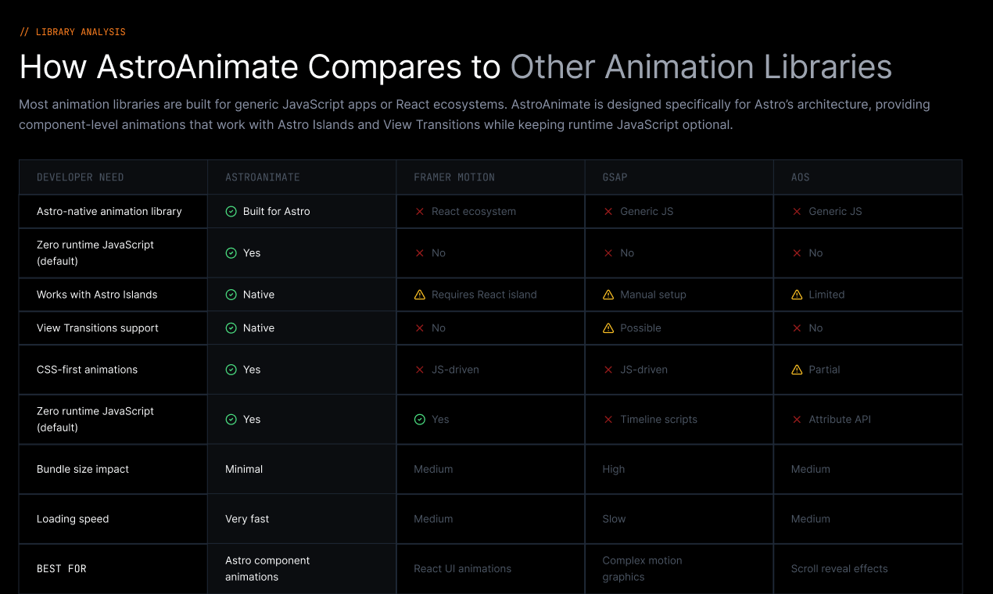993x594 pixels.
Task: Click the X icon beside "Attribute API"
Action: (797, 420)
